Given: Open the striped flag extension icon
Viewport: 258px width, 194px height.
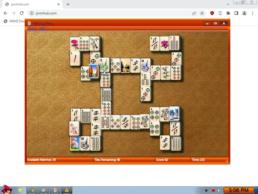Looking at the screenshot, I should pos(220,13).
